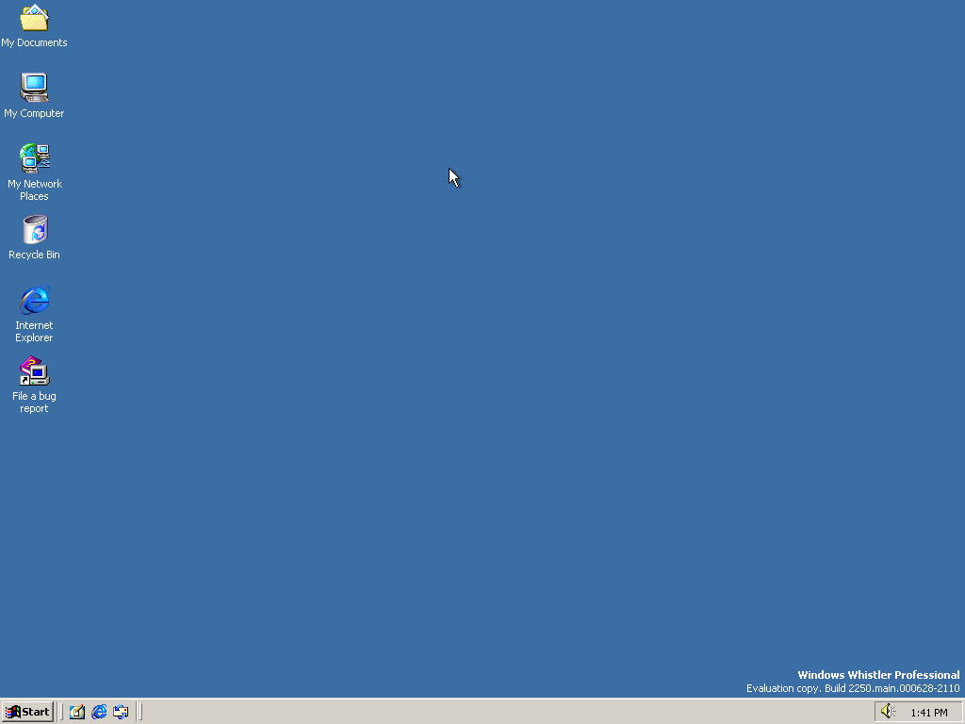The image size is (965, 724).
Task: Select the My Documents icon label
Action: coord(34,42)
